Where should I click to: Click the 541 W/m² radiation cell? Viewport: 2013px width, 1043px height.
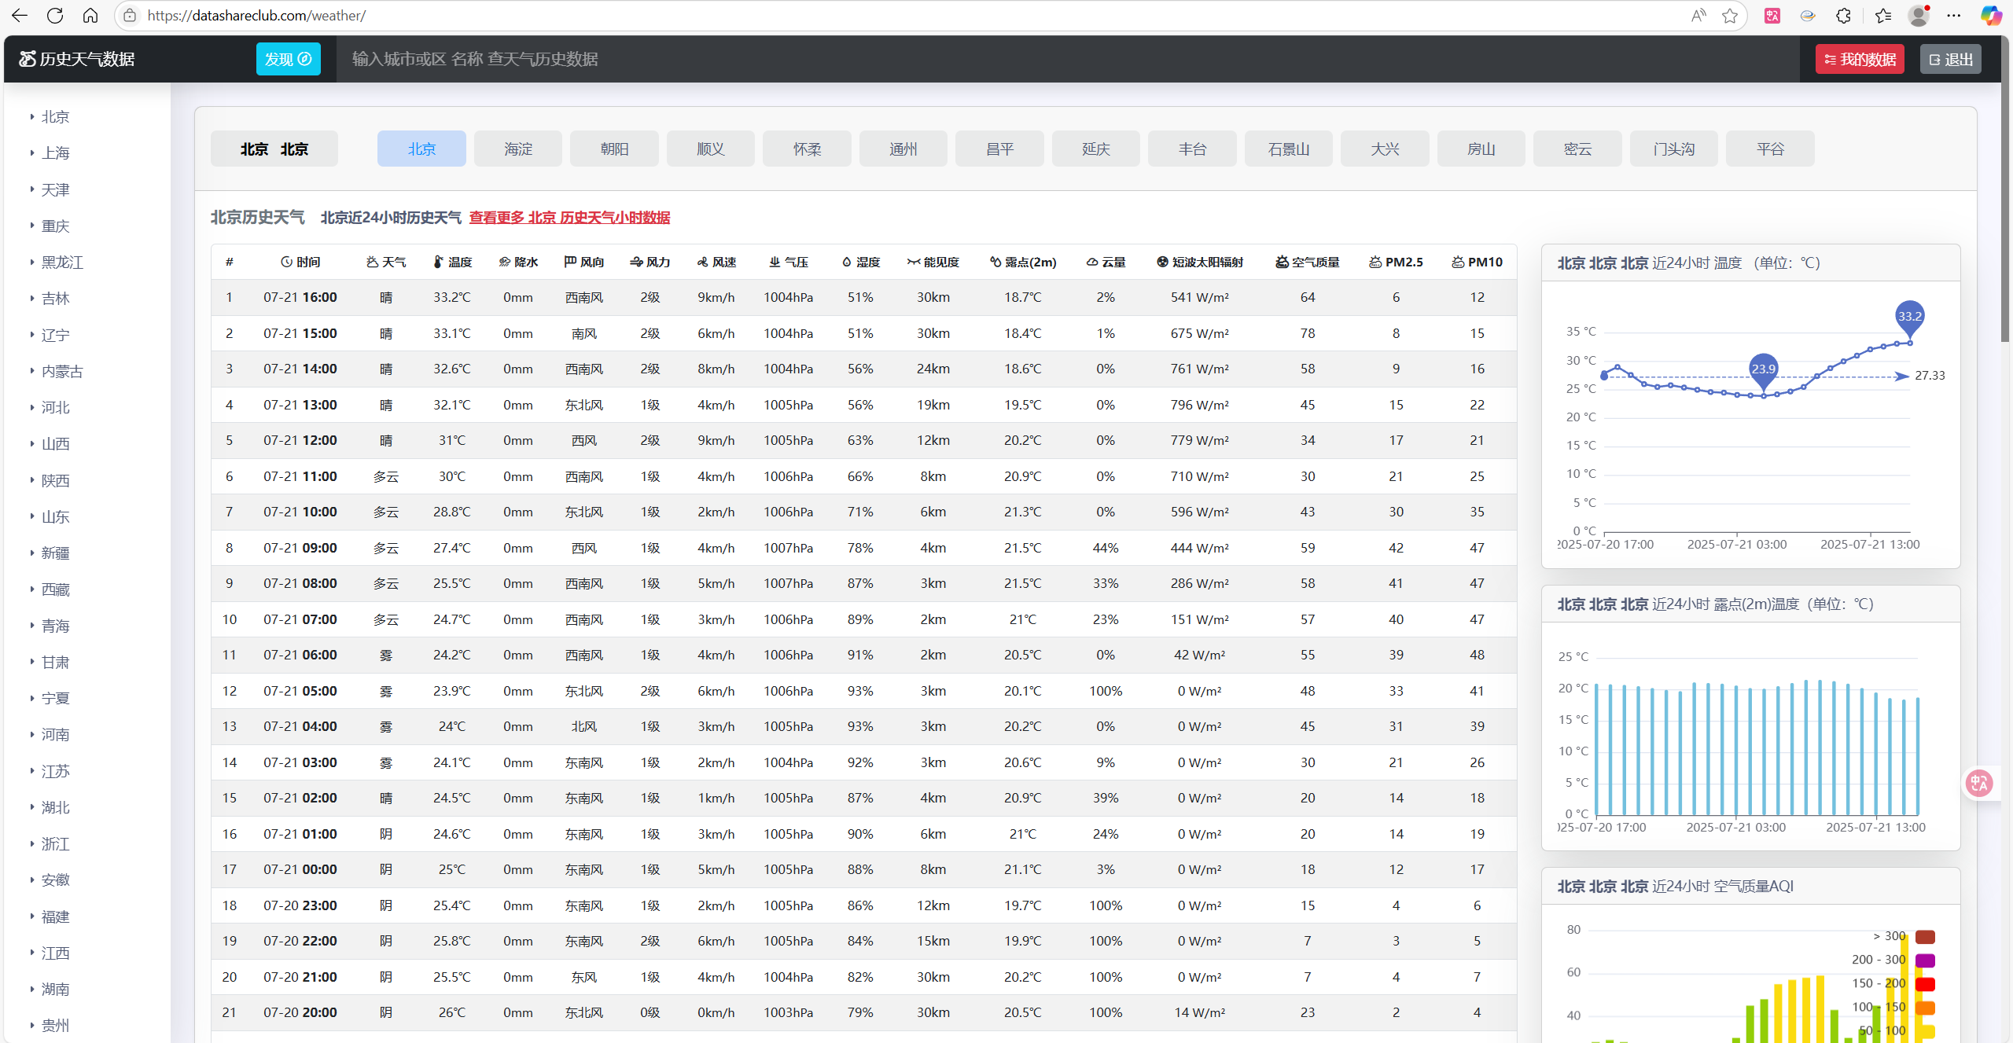coord(1200,298)
